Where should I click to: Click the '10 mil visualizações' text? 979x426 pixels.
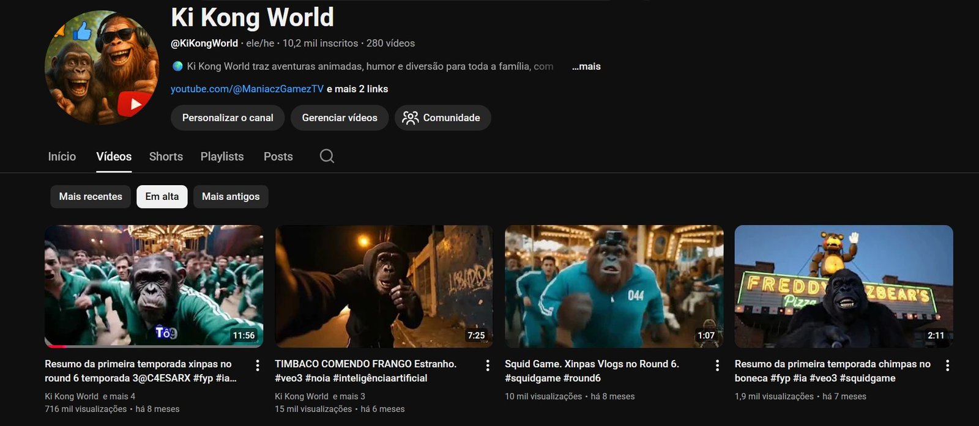tap(543, 397)
